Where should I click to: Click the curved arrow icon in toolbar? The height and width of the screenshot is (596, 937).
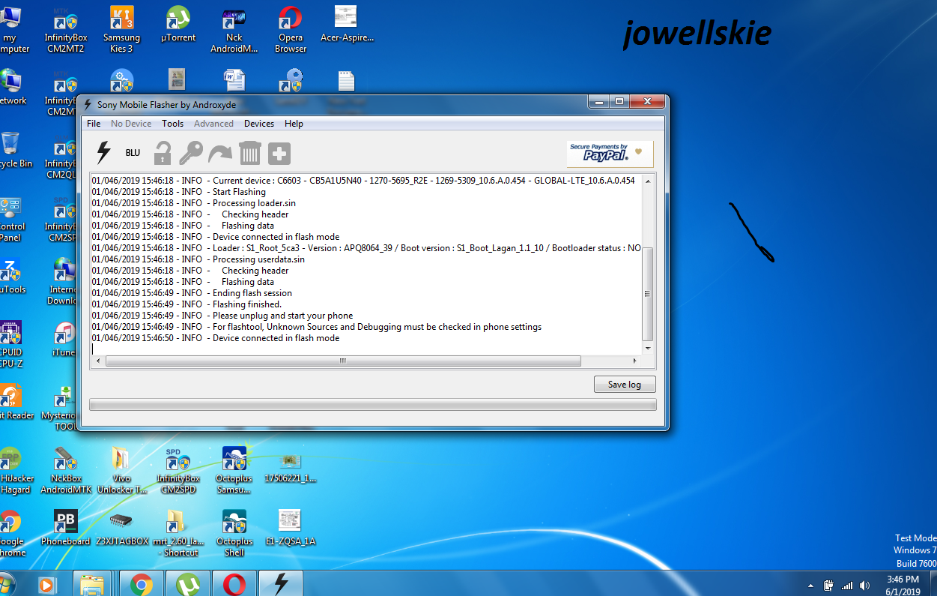point(220,153)
